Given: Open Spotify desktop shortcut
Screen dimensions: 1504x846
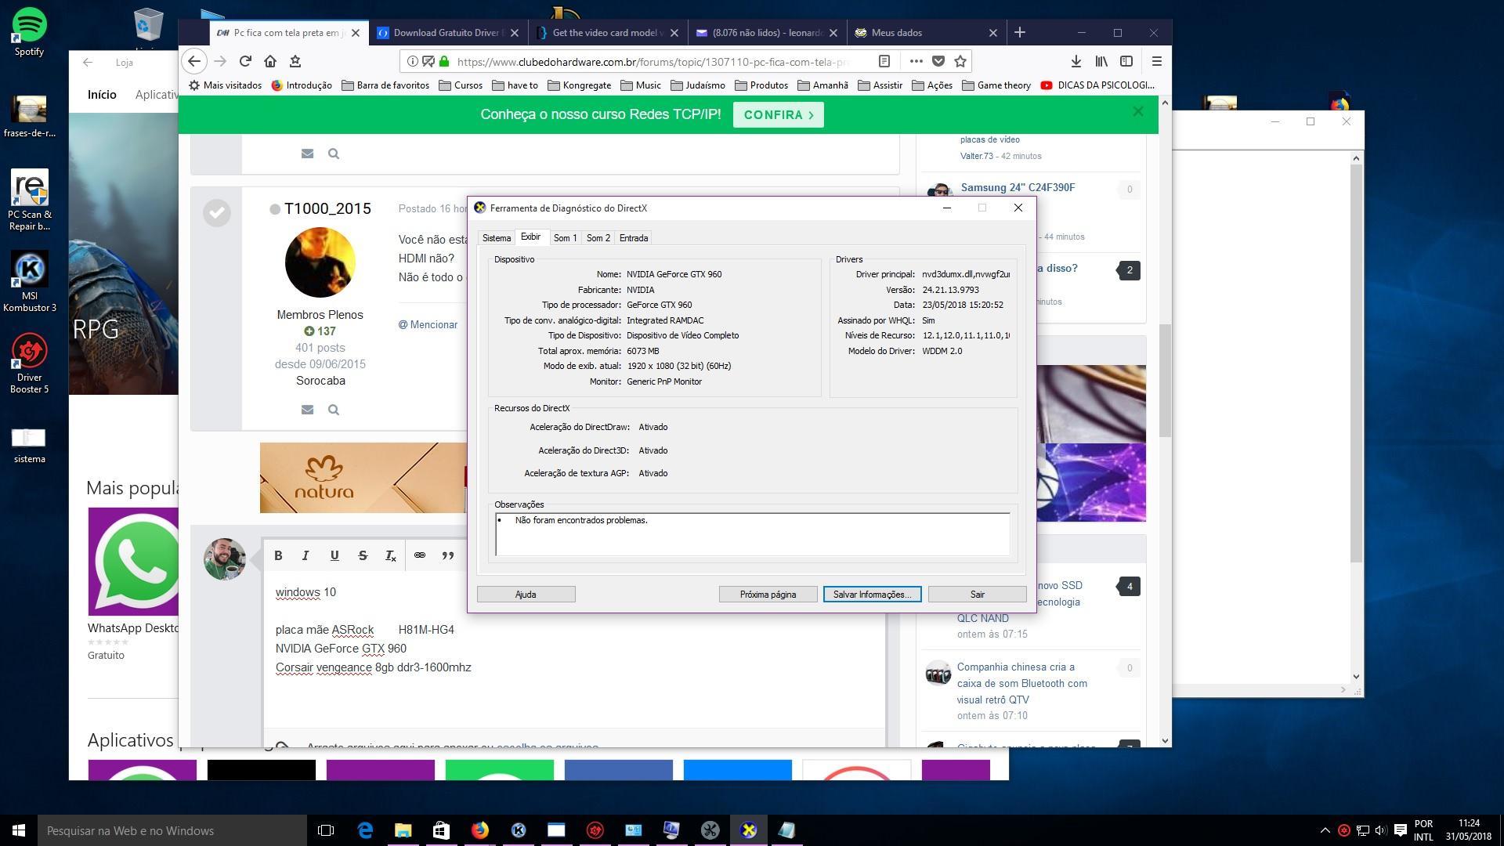Looking at the screenshot, I should tap(29, 32).
